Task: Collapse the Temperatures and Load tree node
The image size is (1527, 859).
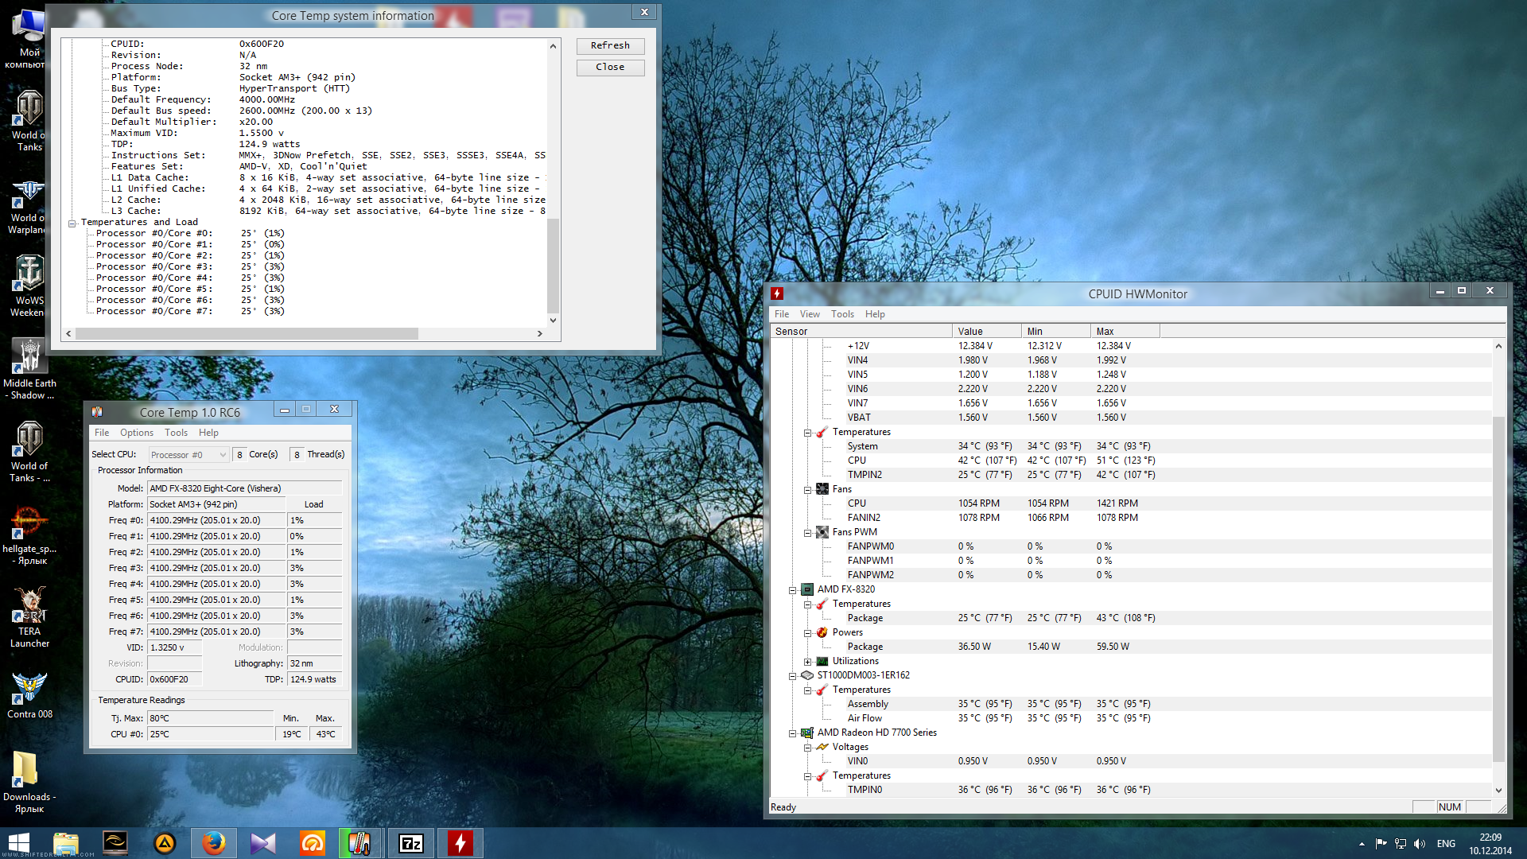Action: coord(72,223)
